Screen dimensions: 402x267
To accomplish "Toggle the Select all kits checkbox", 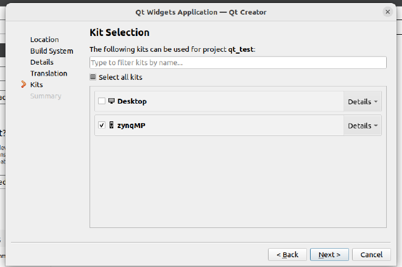I will (x=93, y=77).
